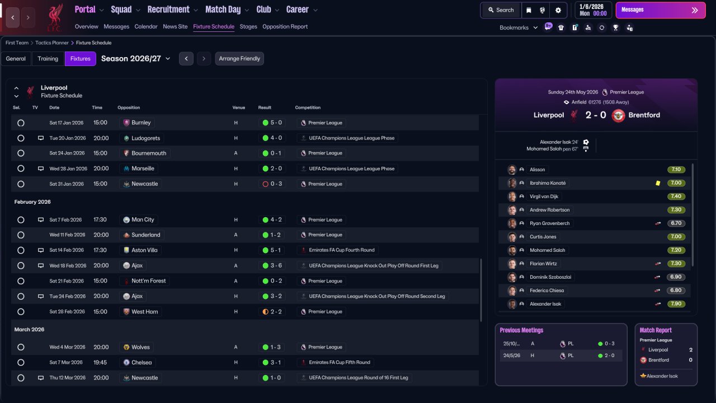Click the Liverpool club crest in the header
716x403 pixels.
coord(54,17)
